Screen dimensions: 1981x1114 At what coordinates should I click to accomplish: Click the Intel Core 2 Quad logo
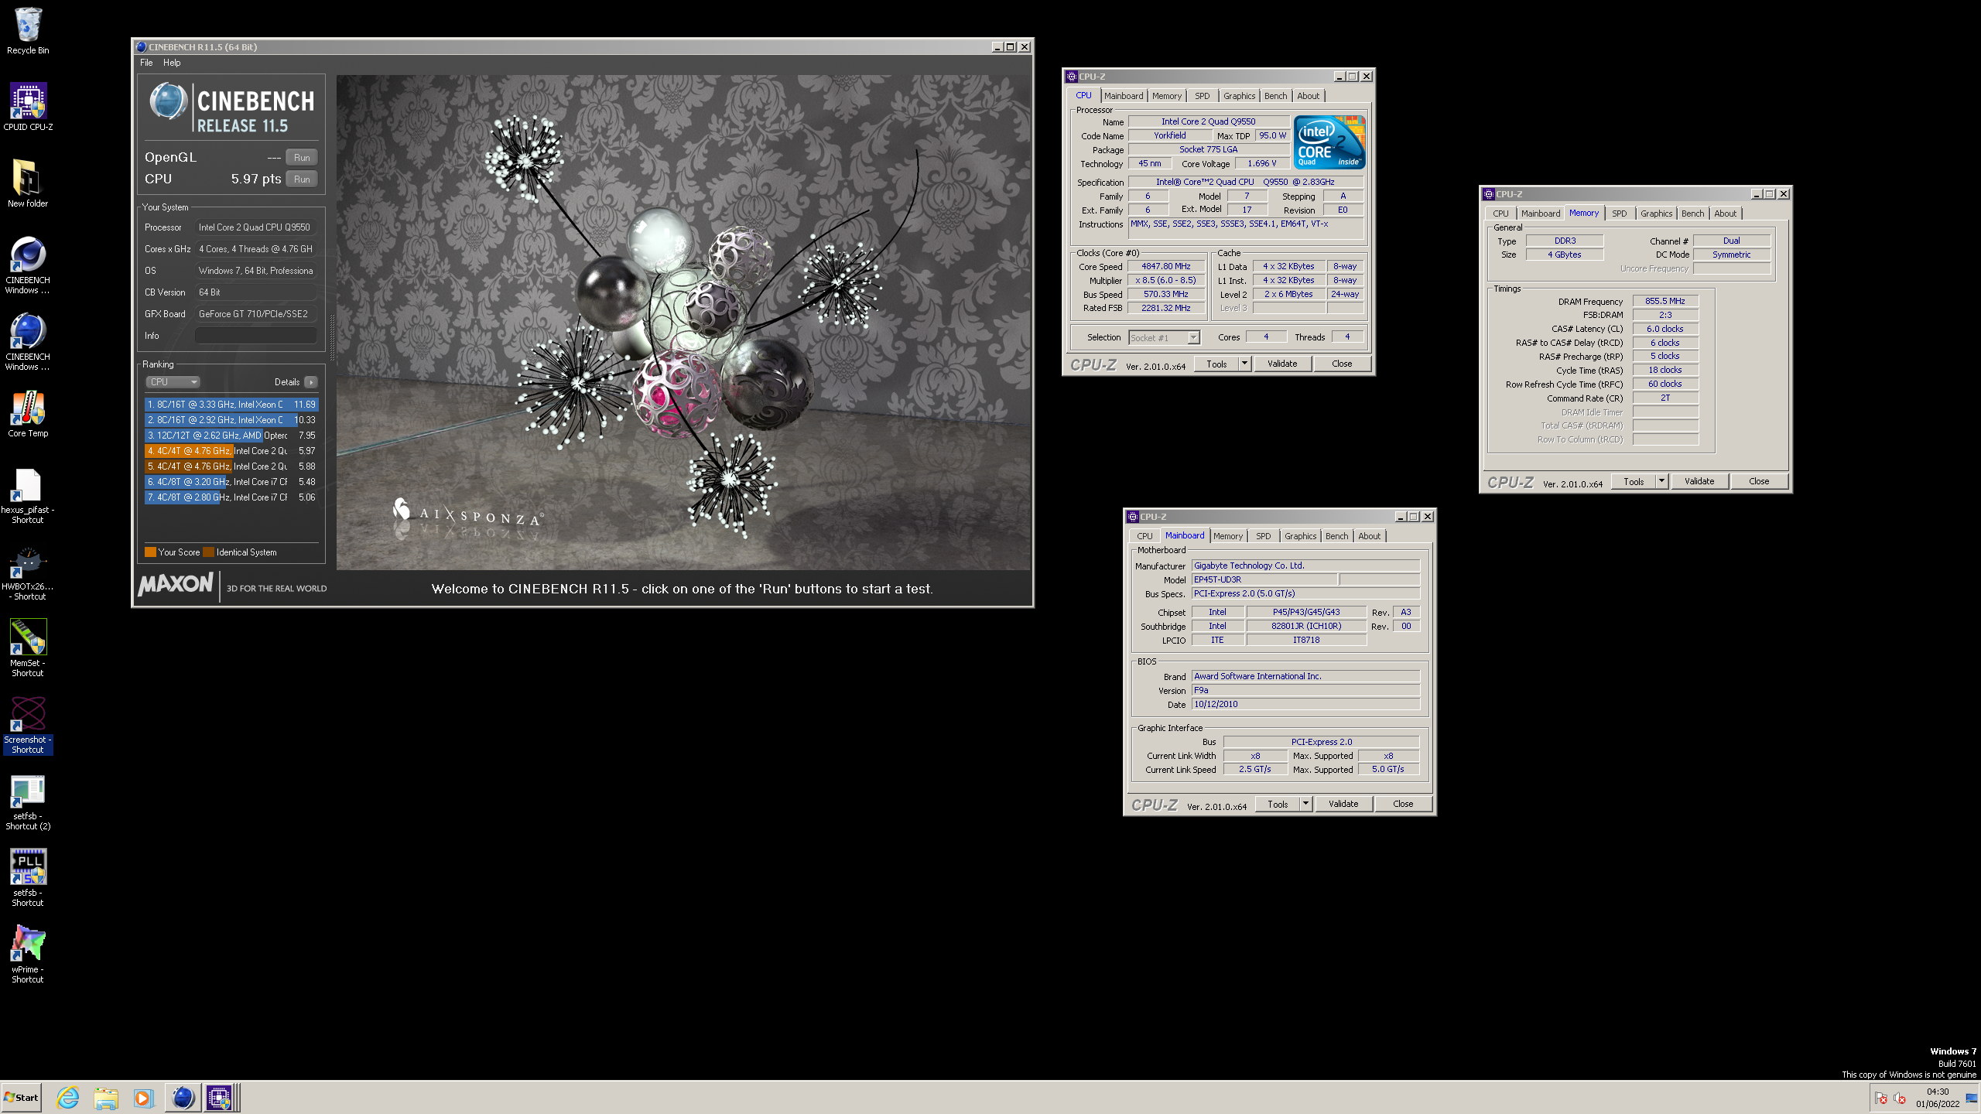click(1329, 142)
